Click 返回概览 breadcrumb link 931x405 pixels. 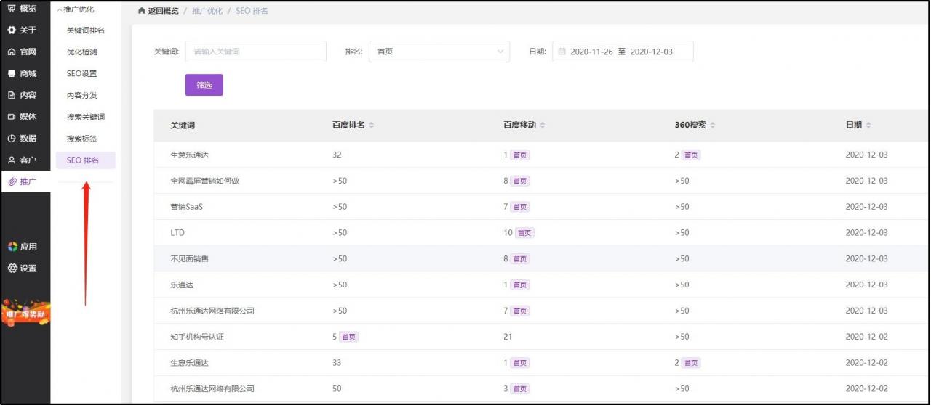click(x=158, y=11)
